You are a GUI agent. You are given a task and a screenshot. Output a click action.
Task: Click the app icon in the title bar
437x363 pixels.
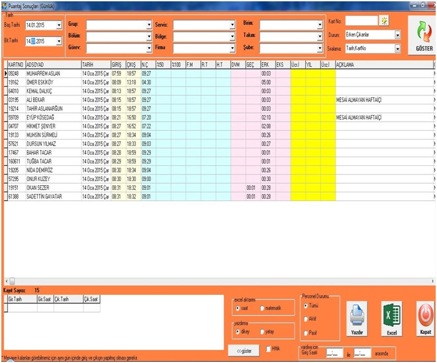(x=5, y=4)
